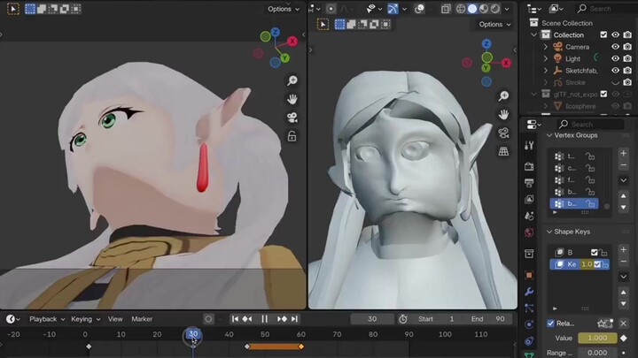Expand the Light tree item
This screenshot has height=358, width=638.
[x=546, y=58]
